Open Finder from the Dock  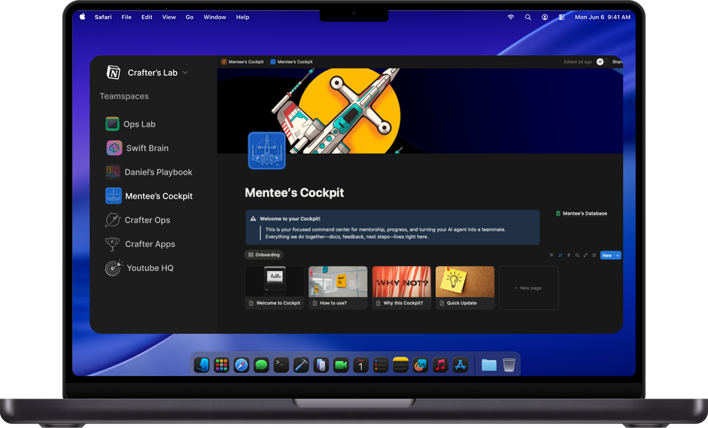202,365
